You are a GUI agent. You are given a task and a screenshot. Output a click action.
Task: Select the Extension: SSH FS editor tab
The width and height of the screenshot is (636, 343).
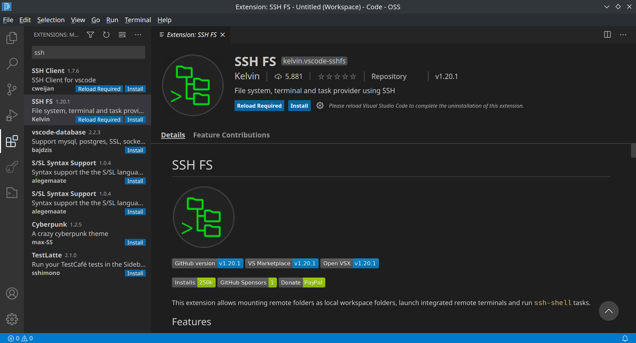(191, 35)
